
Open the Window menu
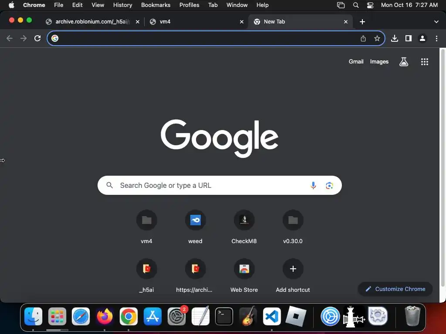[x=237, y=5]
